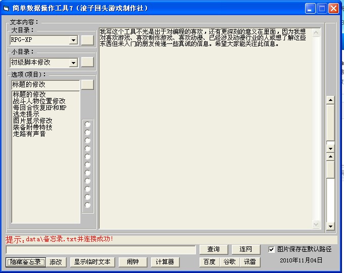
Task: Open 百度 search button
Action: tap(210, 262)
